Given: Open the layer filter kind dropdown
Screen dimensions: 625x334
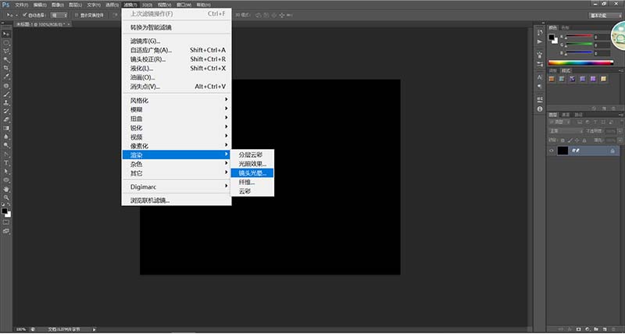Looking at the screenshot, I should coord(559,122).
